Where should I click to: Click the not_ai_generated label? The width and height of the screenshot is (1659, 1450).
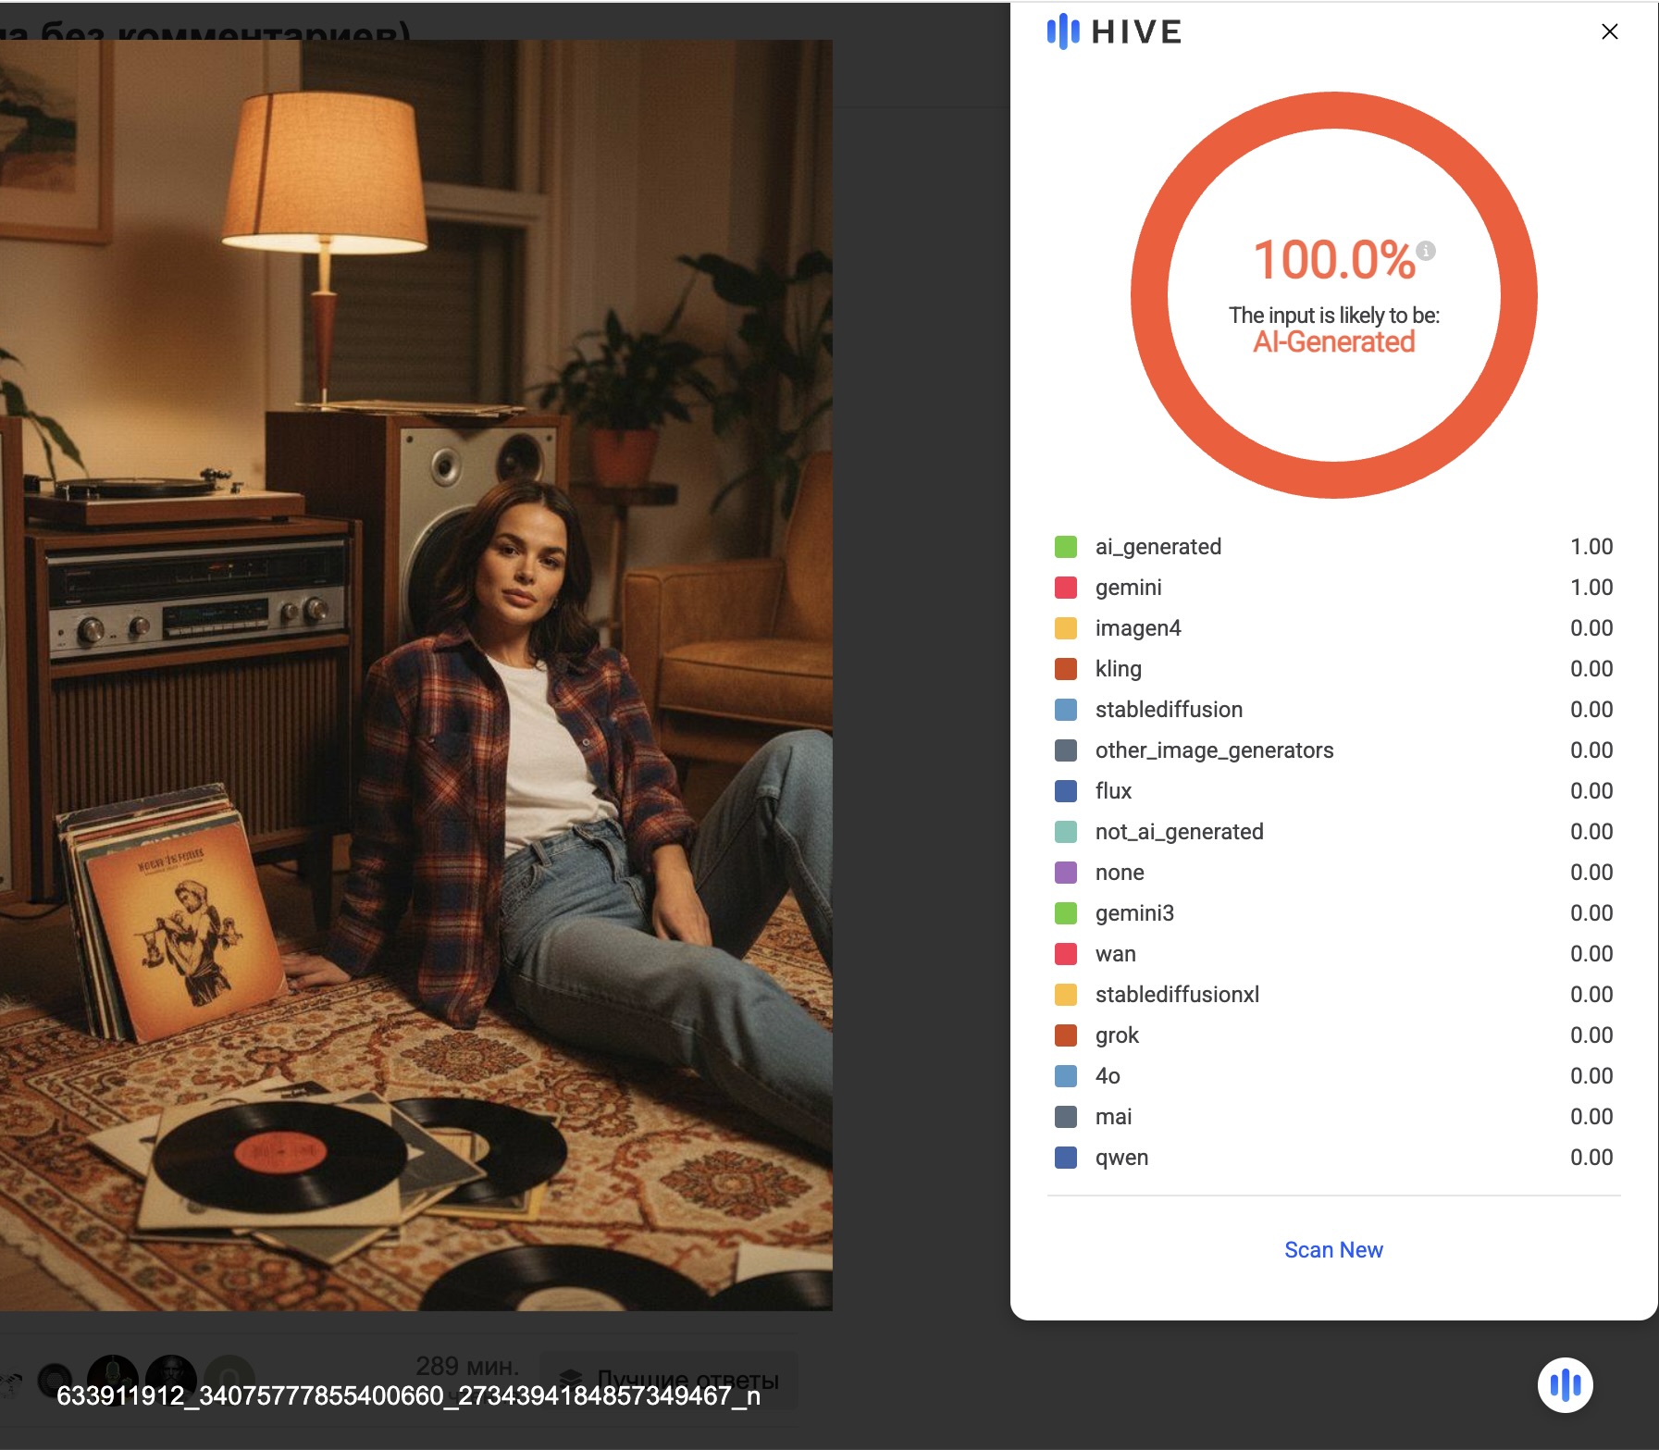pyautogui.click(x=1179, y=832)
